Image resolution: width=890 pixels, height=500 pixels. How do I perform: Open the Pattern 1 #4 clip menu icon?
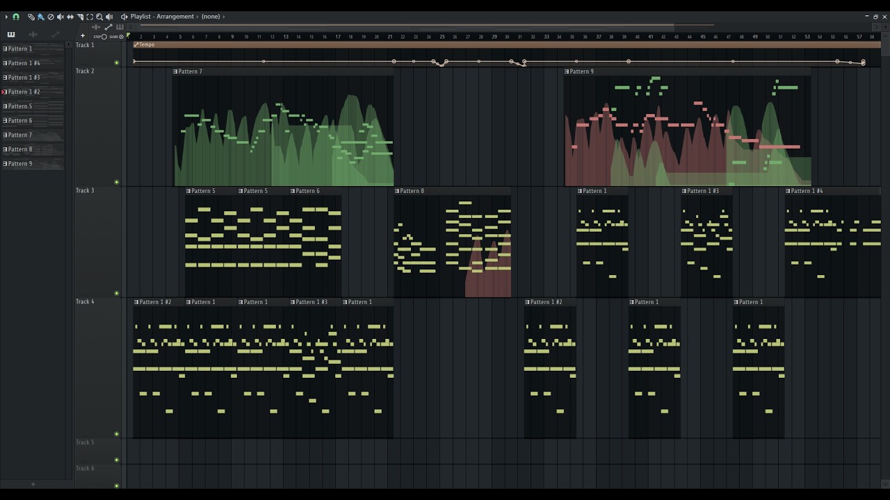[x=788, y=191]
